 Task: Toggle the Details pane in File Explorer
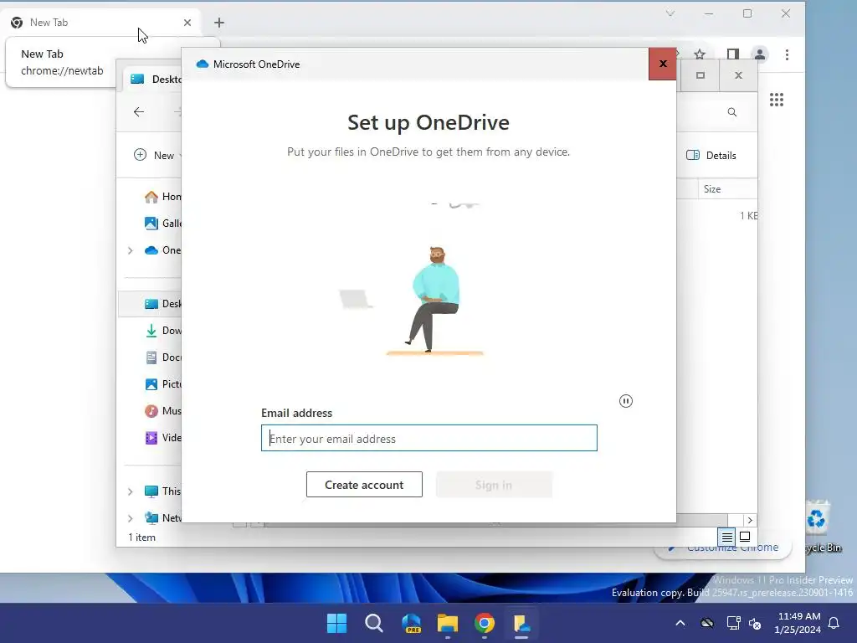(x=711, y=155)
